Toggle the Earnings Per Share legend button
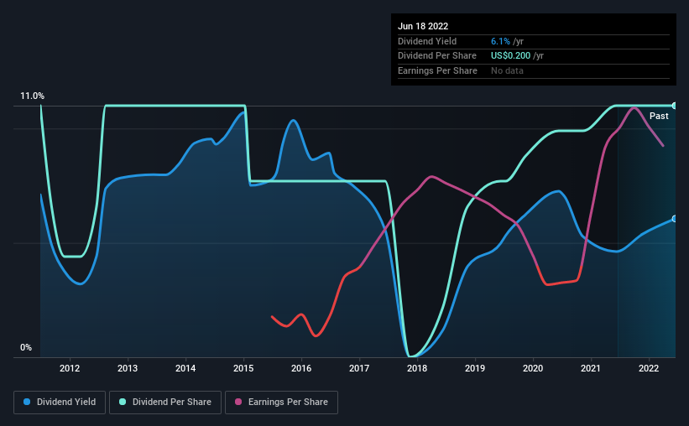Viewport: 689px width, 426px height. click(x=281, y=403)
